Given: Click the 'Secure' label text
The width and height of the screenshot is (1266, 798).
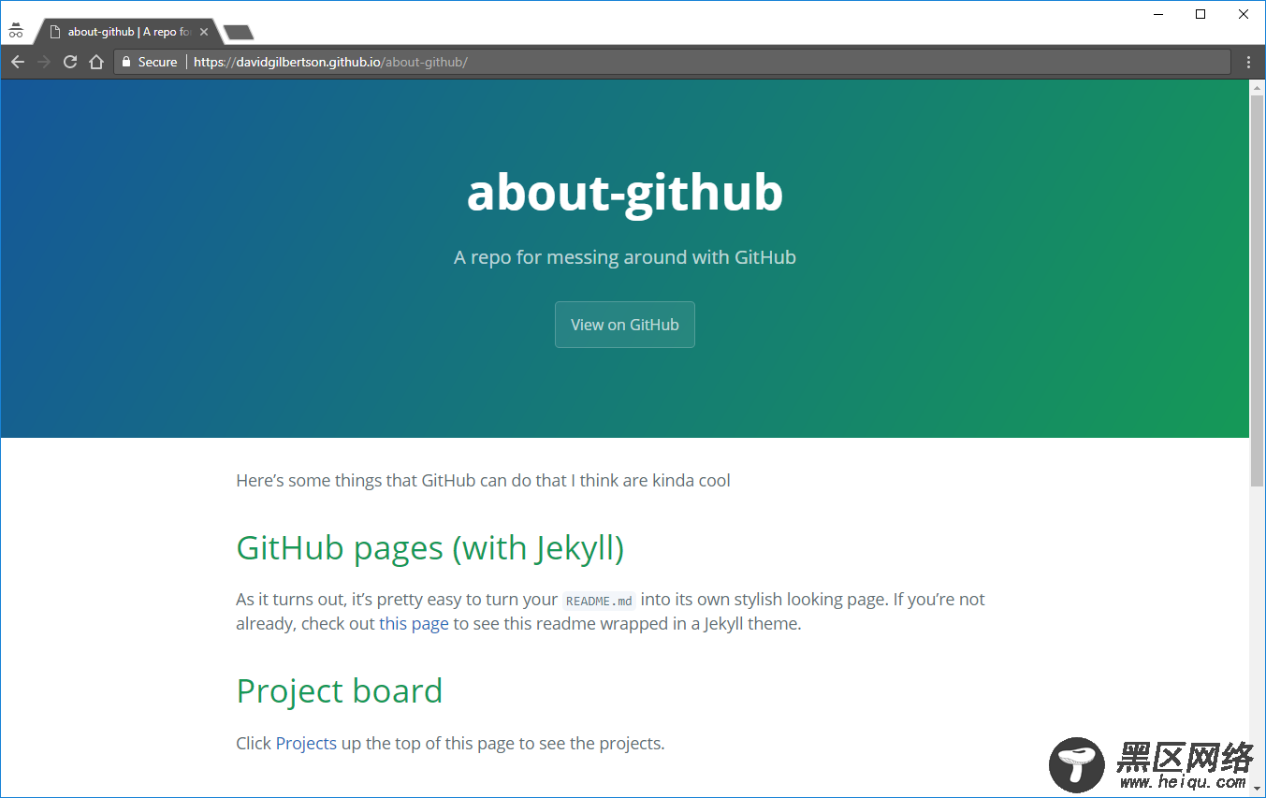Looking at the screenshot, I should tap(157, 62).
